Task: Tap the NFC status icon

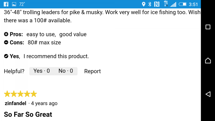Action: (x=157, y=4)
